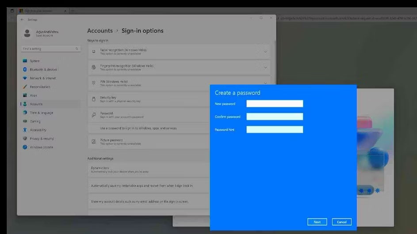Select Network & internet icon in sidebar
The image size is (417, 234).
pyautogui.click(x=25, y=78)
